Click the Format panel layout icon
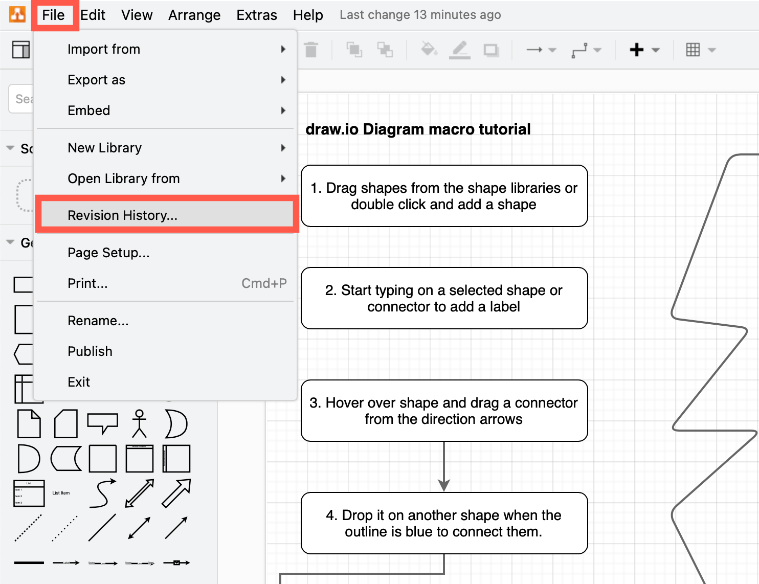The image size is (759, 584). (x=20, y=49)
